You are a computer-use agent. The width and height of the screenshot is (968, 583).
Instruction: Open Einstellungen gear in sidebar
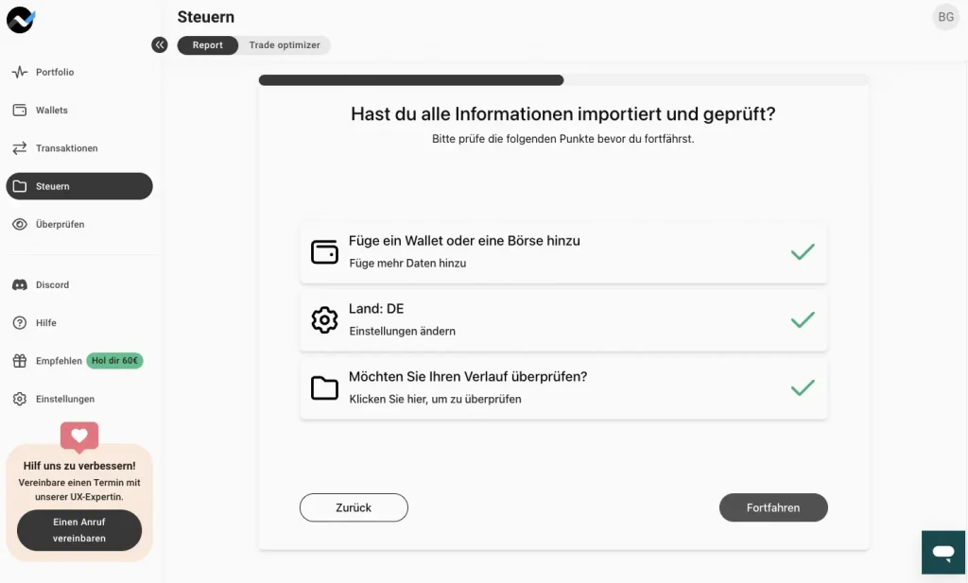click(x=20, y=399)
